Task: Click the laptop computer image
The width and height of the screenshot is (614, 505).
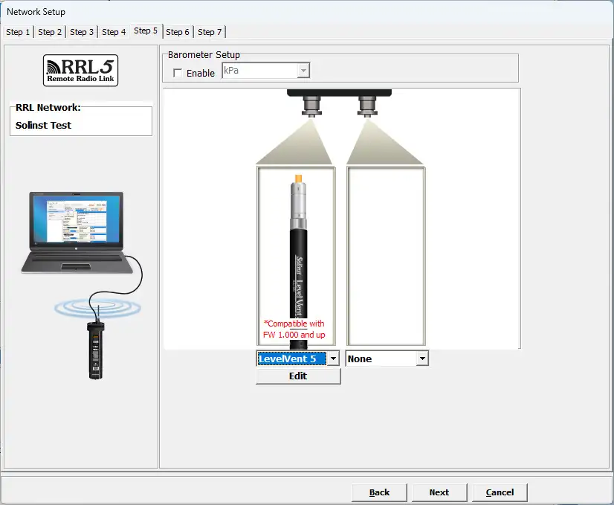Action: point(74,233)
